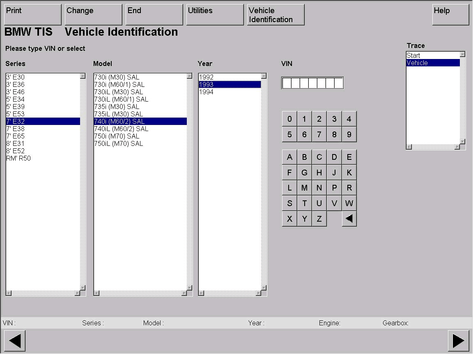Tap keypad letter X
This screenshot has height=354, width=473.
[x=289, y=218]
